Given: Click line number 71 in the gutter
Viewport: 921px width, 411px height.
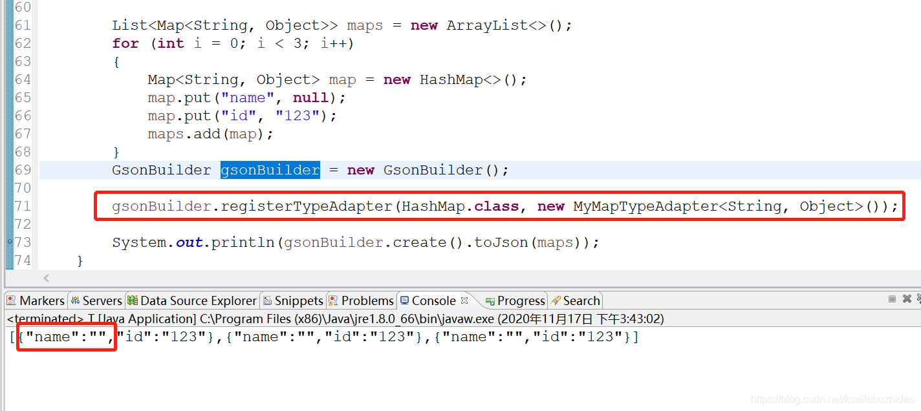Looking at the screenshot, I should (x=23, y=206).
